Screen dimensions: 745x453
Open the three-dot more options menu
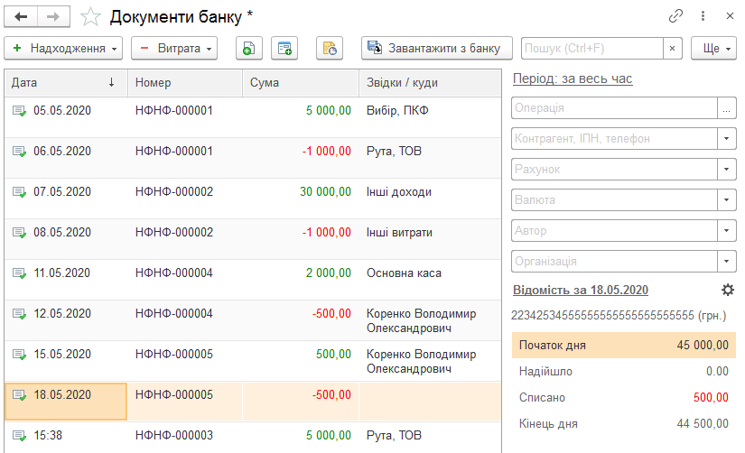tap(703, 16)
